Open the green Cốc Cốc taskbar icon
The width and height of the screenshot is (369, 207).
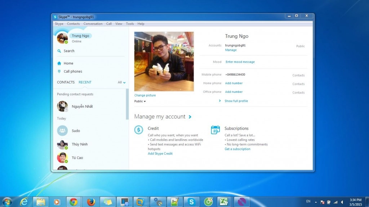pos(208,202)
